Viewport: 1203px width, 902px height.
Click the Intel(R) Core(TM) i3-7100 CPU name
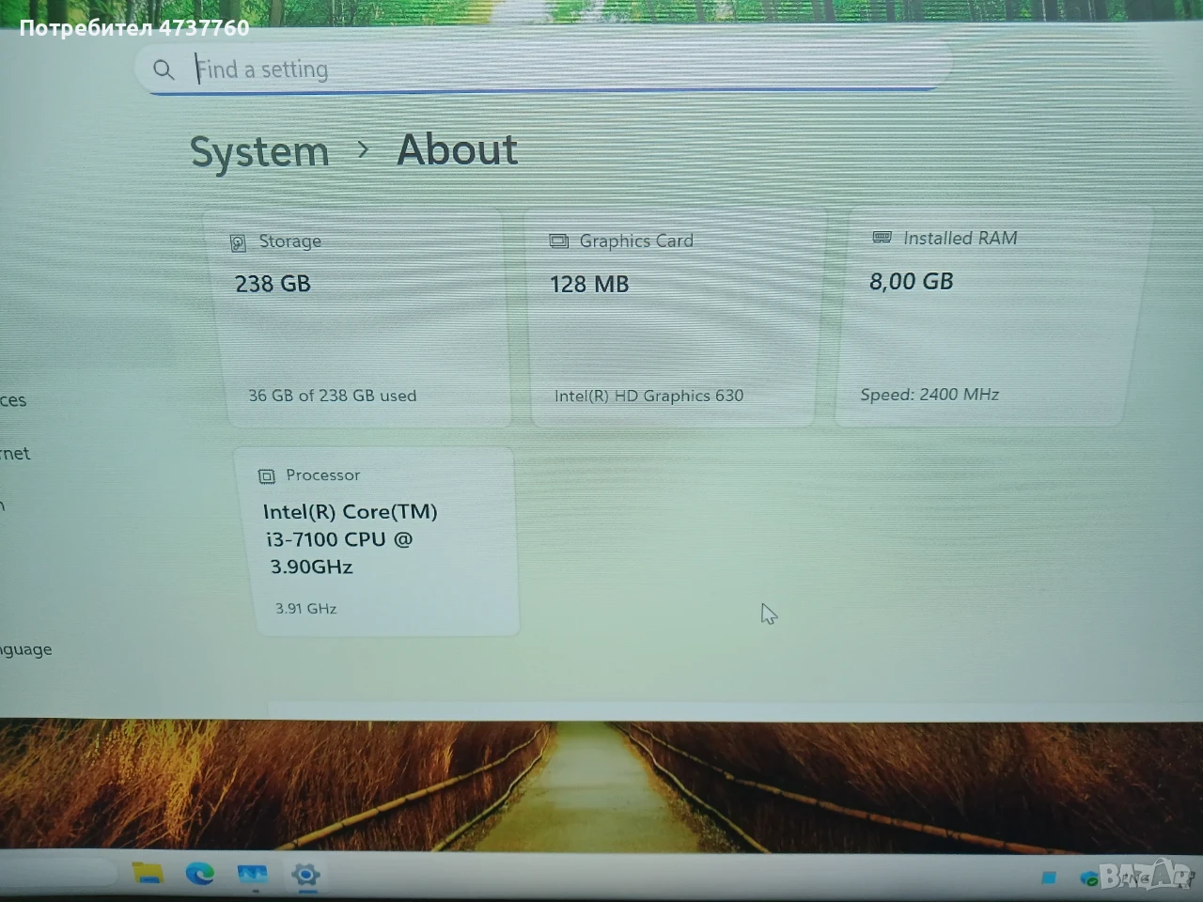(x=351, y=538)
